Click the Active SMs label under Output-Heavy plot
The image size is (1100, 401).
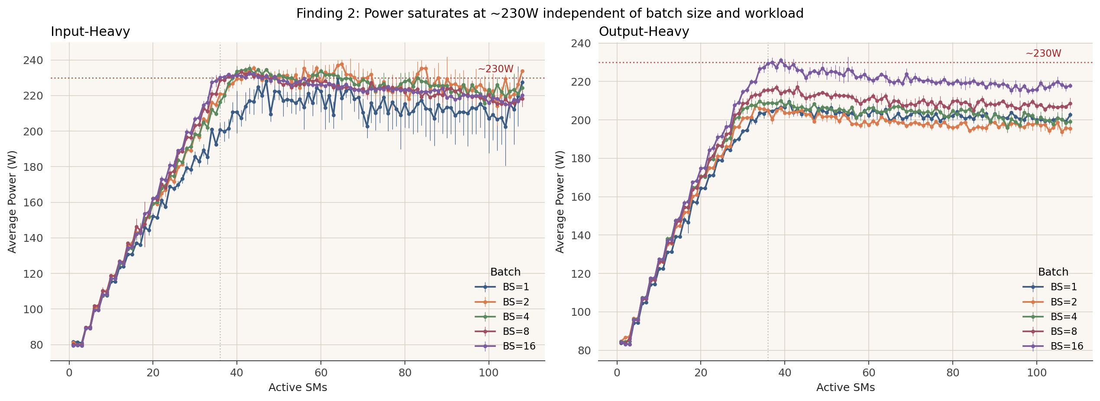point(845,388)
